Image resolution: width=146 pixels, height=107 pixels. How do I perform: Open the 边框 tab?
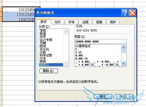point(85,22)
